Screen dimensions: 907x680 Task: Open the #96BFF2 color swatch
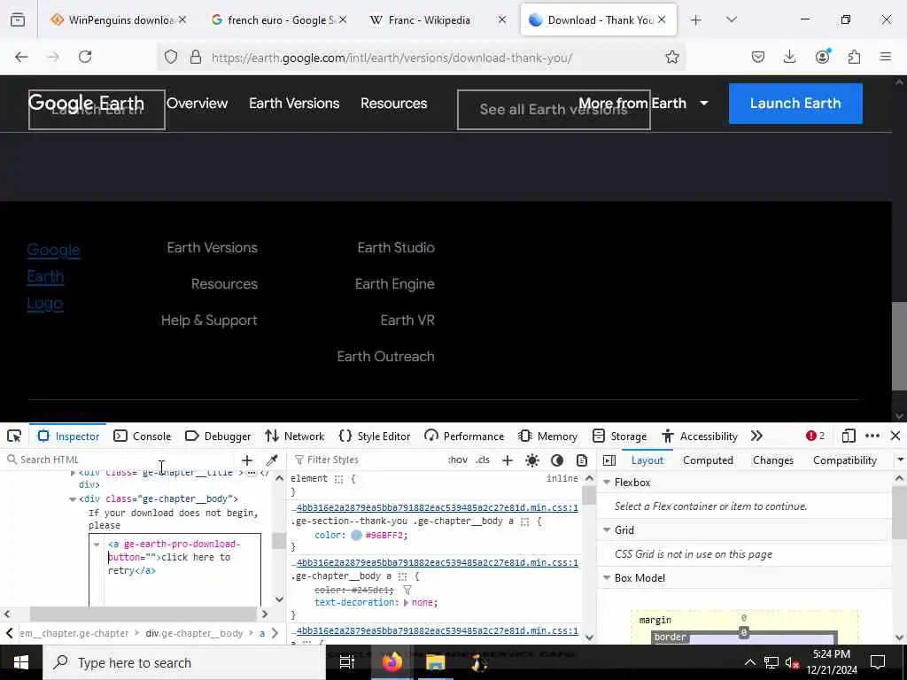(356, 536)
